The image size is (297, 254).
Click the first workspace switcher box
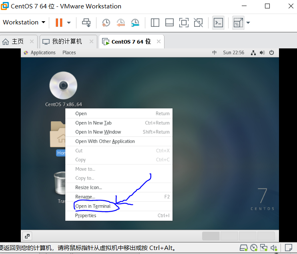tap(211, 236)
